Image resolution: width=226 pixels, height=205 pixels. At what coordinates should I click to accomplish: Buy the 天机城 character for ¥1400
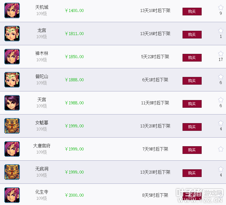tap(192, 11)
